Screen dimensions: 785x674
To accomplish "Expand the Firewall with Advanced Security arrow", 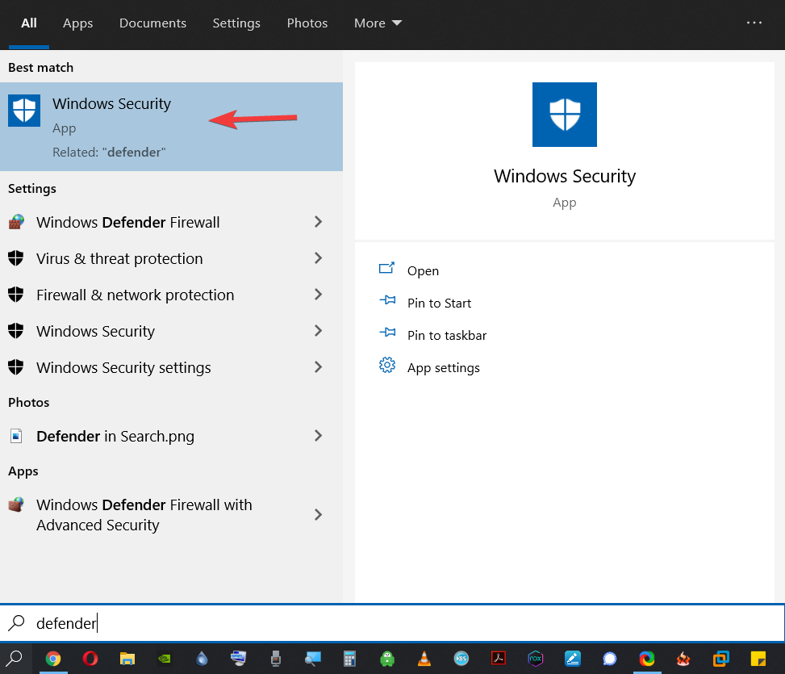I will pos(318,514).
